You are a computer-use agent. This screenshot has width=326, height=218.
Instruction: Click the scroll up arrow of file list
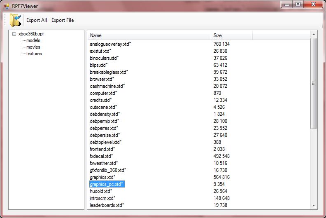pyautogui.click(x=314, y=34)
